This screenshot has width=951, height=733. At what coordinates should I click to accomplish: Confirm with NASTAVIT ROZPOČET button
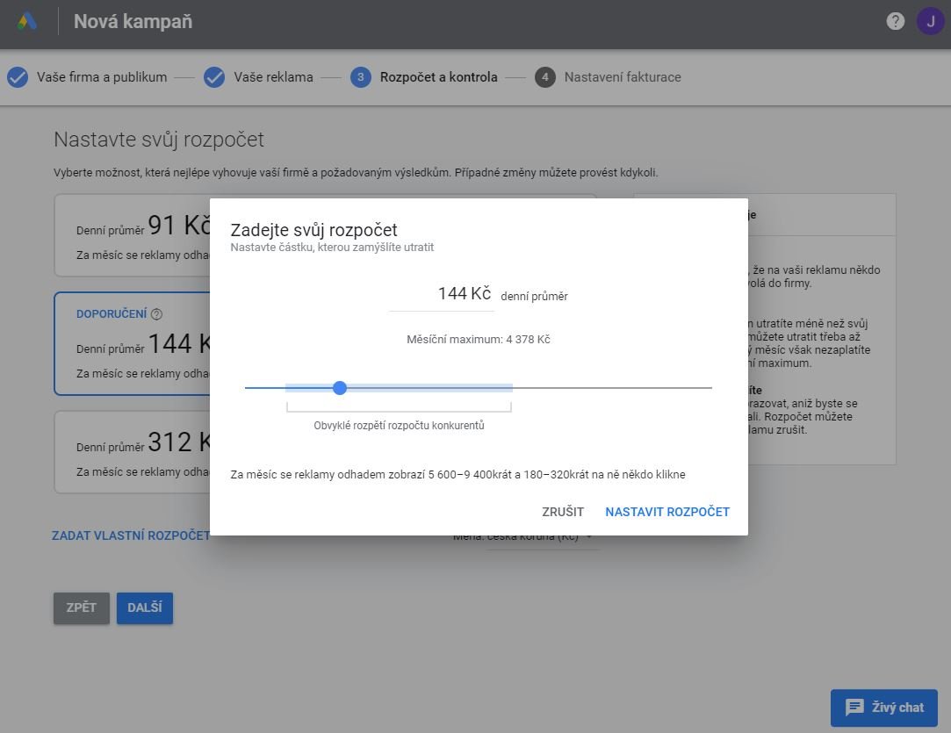click(667, 512)
